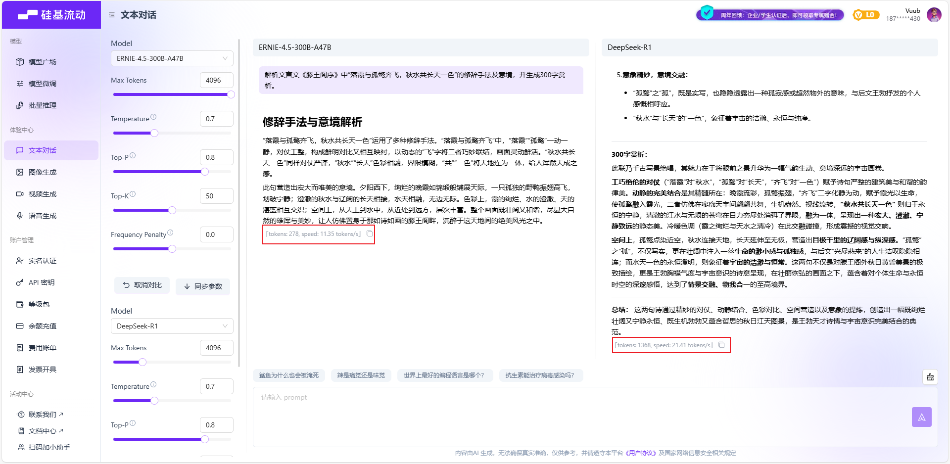This screenshot has height=464, width=950.
Task: Open 语音生成 with the microphone icon
Action: (x=20, y=215)
